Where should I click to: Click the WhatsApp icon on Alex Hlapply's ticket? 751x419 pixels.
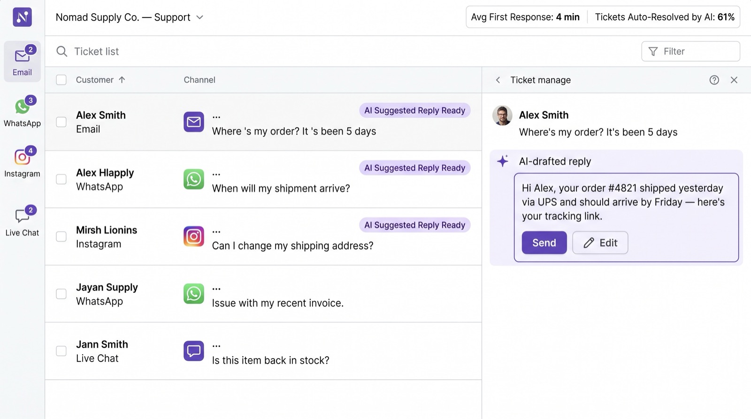(x=194, y=179)
